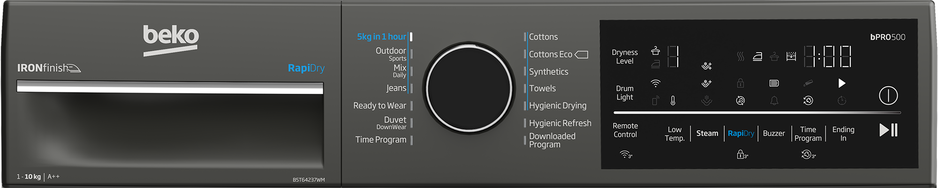This screenshot has height=188, width=938.
Task: Tap the remote control phone indicator icon
Action: (x=655, y=100)
